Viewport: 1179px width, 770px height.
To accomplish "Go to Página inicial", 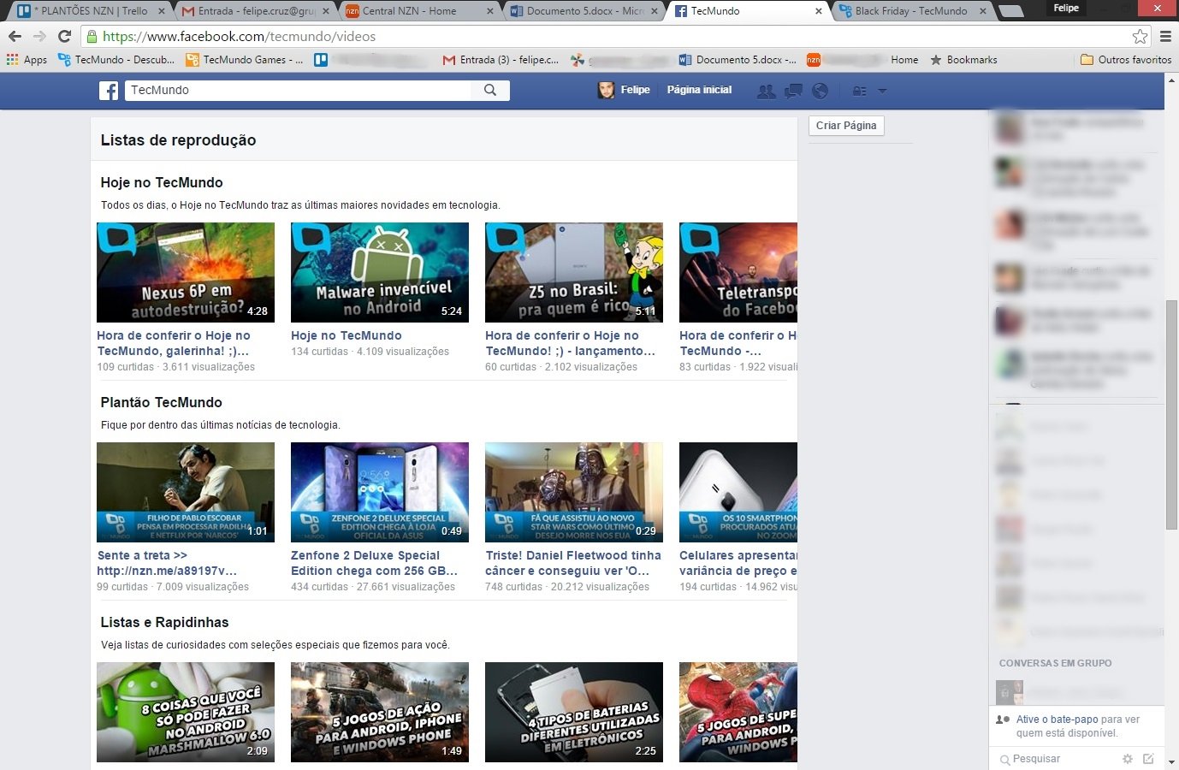I will [x=699, y=90].
